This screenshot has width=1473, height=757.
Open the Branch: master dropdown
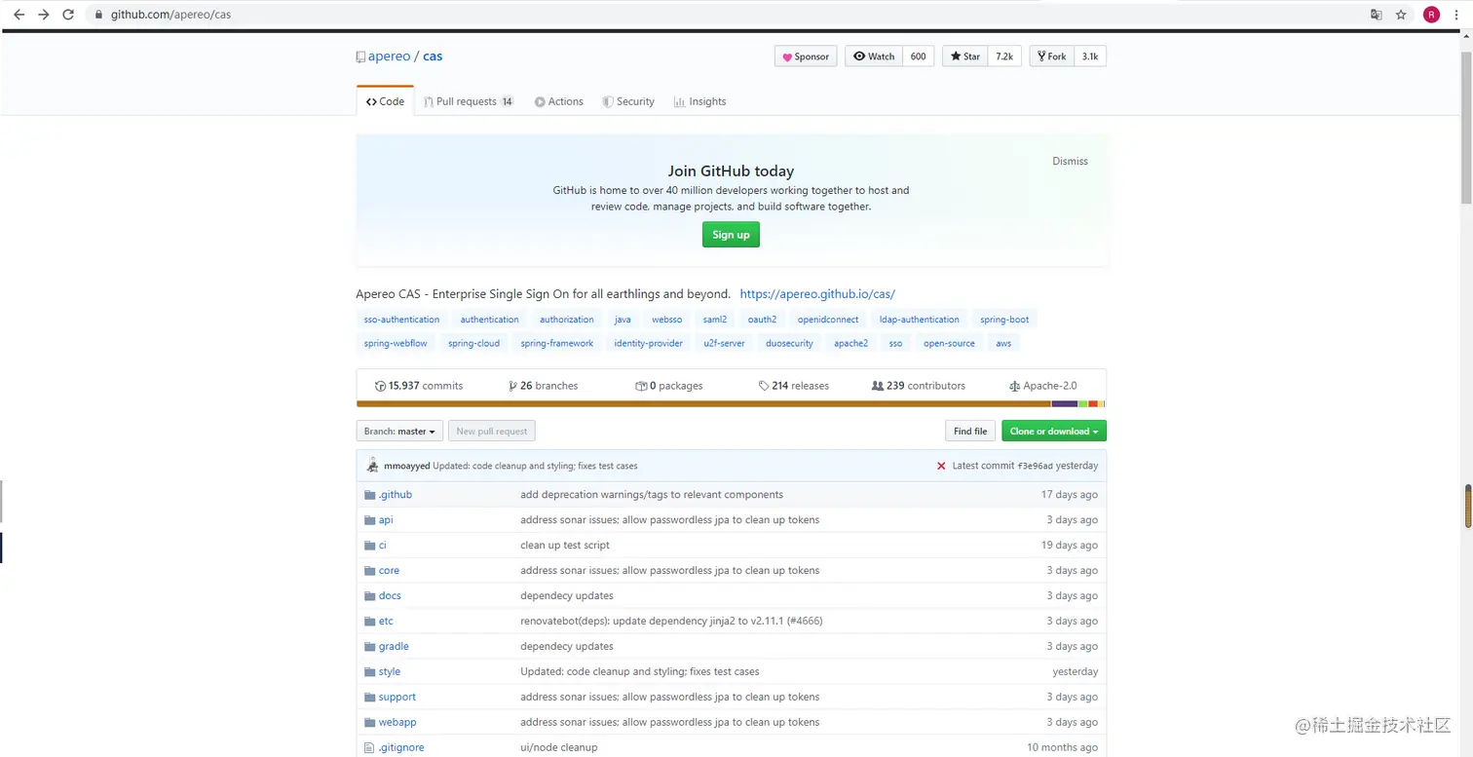[399, 431]
